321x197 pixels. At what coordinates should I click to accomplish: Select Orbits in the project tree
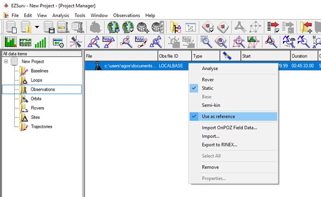pyautogui.click(x=36, y=98)
